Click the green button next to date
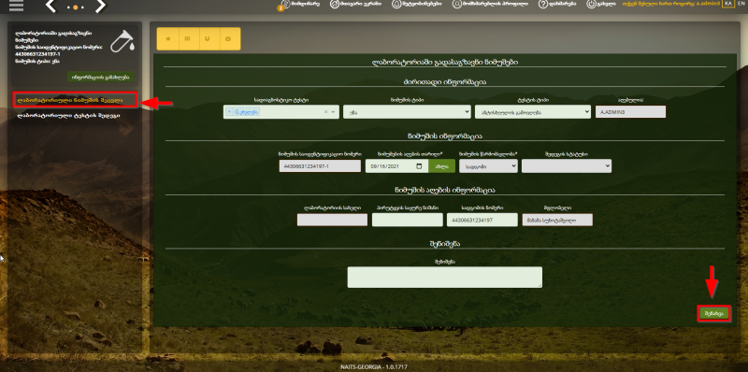The width and height of the screenshot is (748, 372). coord(441,166)
